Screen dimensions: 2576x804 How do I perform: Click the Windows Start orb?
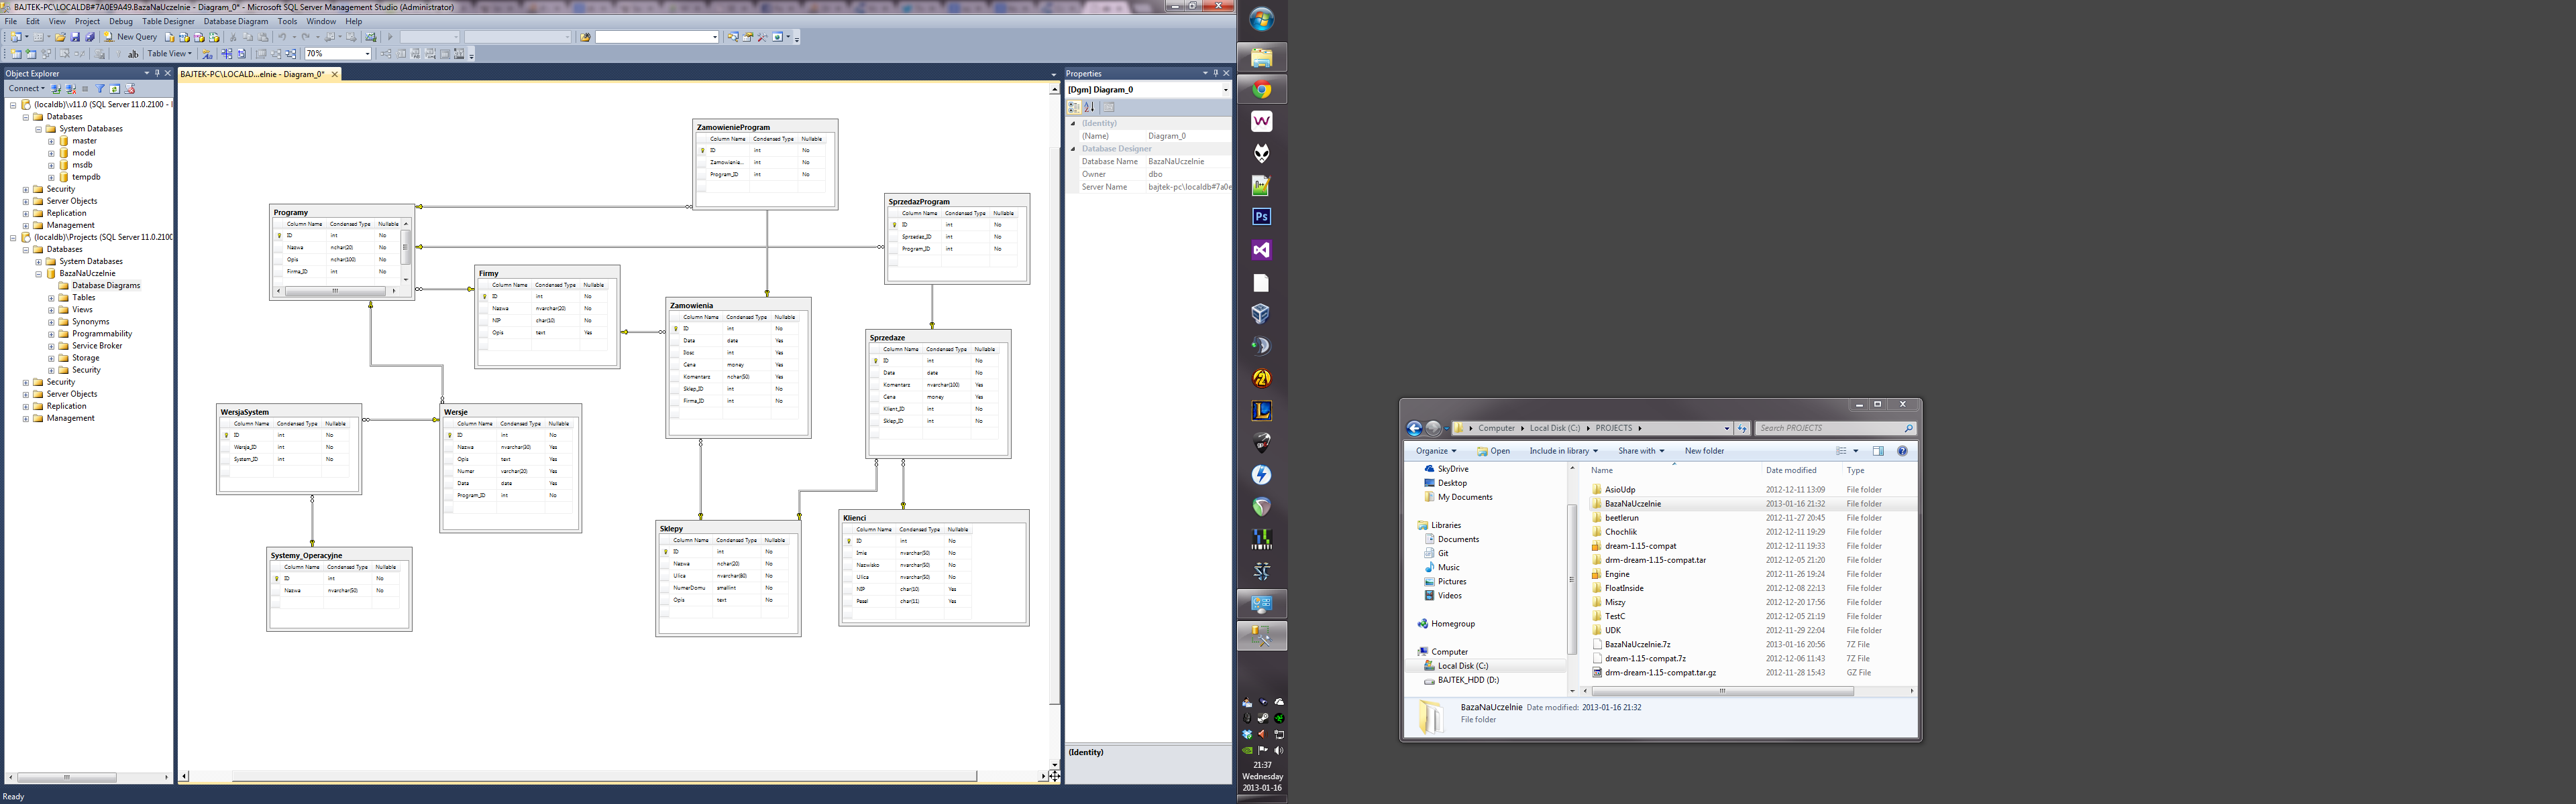coord(1262,20)
